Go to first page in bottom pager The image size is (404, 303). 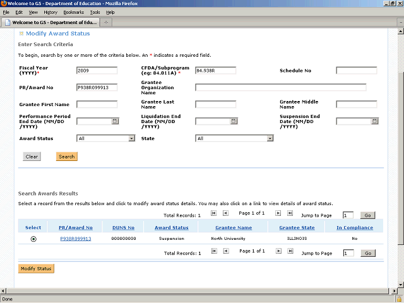pyautogui.click(x=214, y=251)
